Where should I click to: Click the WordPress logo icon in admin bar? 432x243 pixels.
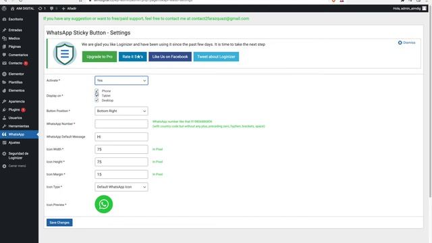coord(4,9)
